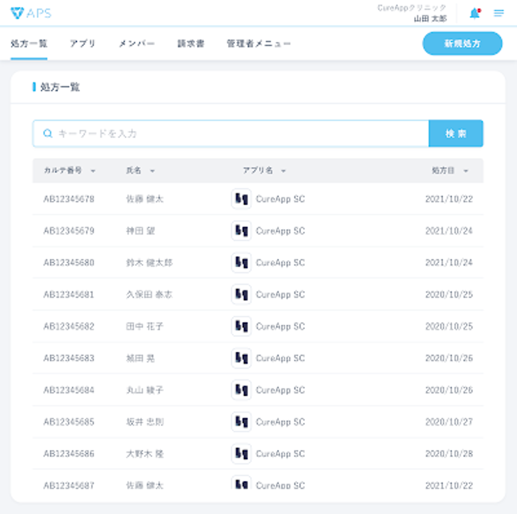This screenshot has width=517, height=514.
Task: Select record number AB12345682
Action: (69, 327)
